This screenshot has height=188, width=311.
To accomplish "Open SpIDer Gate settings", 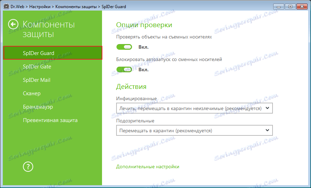I will point(37,67).
